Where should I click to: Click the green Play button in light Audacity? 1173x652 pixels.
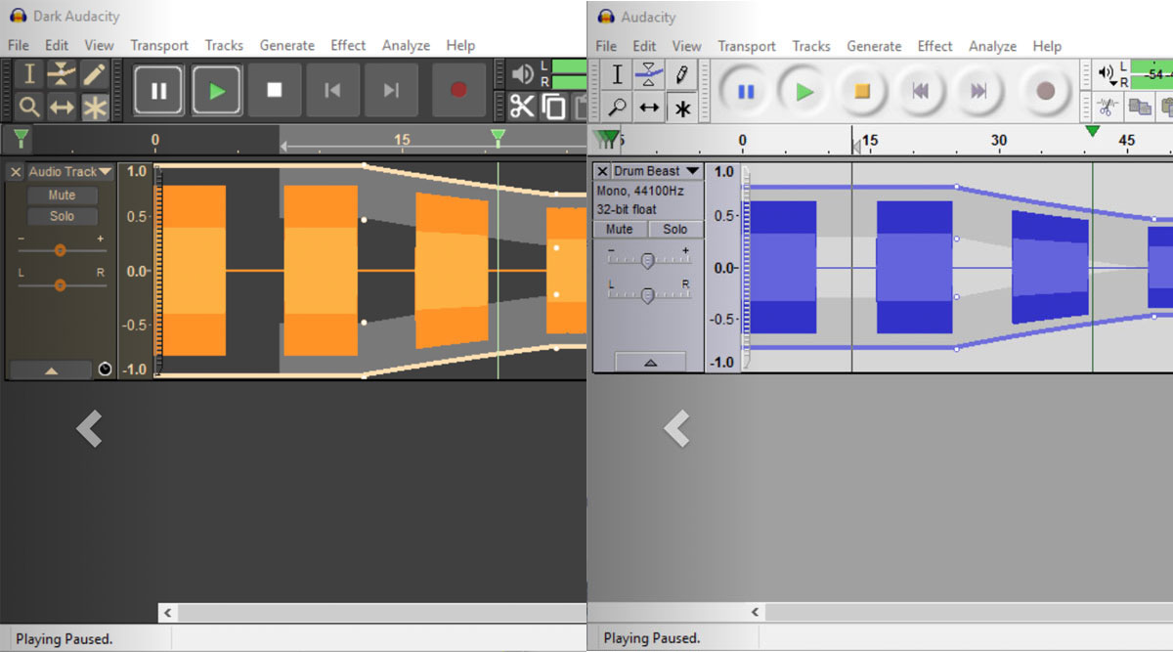[804, 92]
